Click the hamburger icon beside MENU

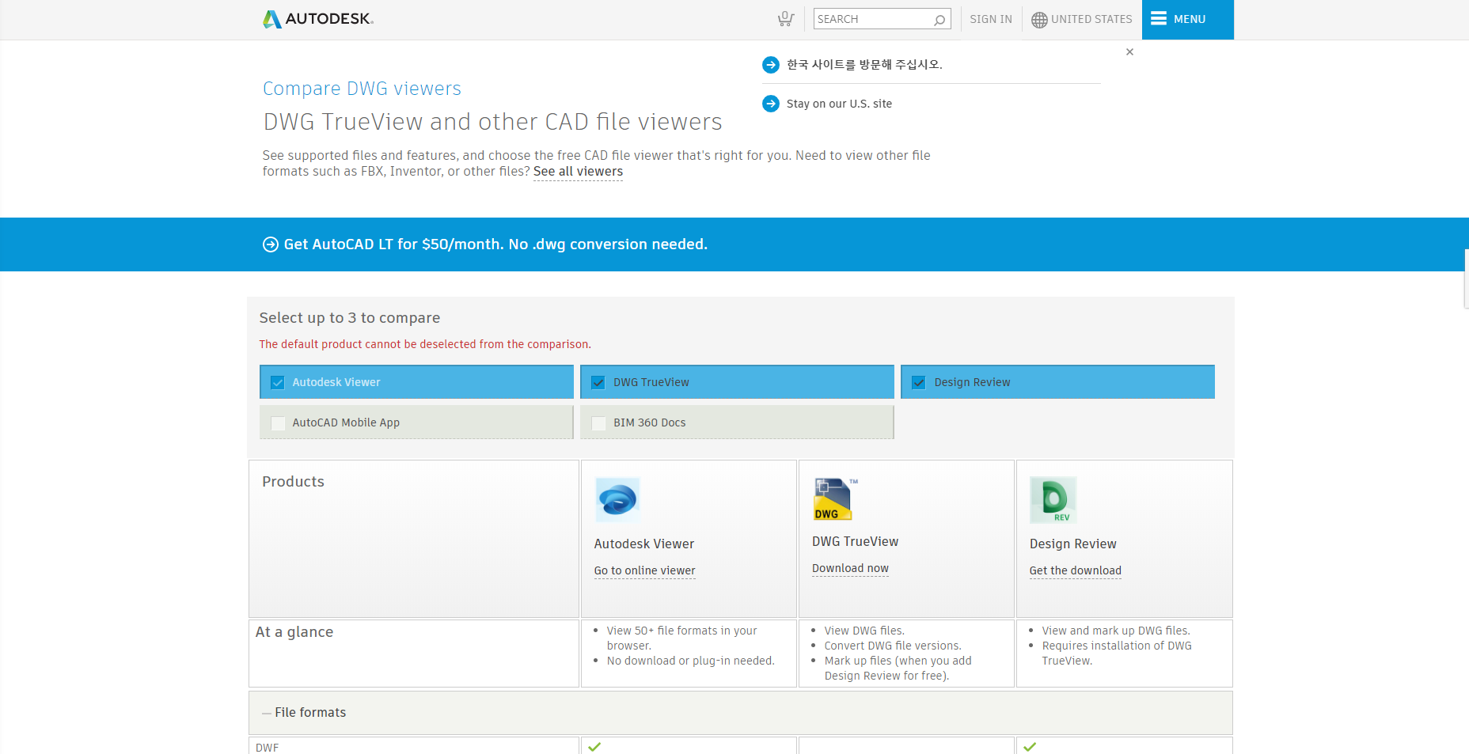coord(1159,18)
